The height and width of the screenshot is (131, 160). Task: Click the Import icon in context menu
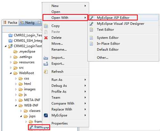(x=46, y=58)
